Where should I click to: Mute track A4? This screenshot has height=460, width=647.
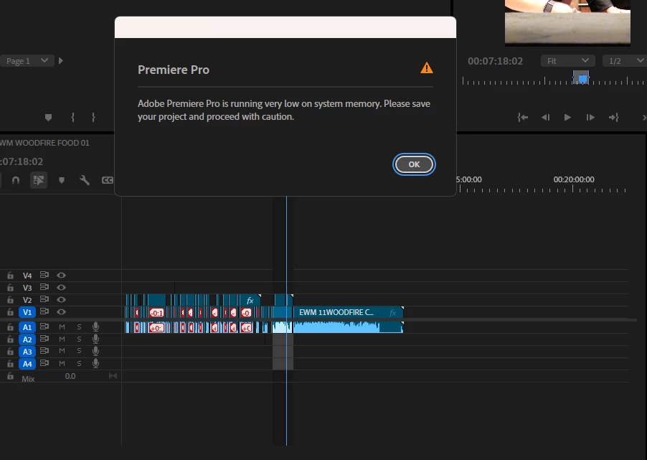point(62,363)
